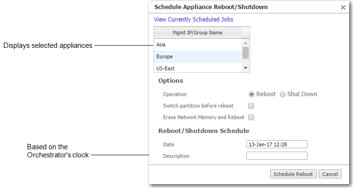Select the US-East row in appliance list
The height and width of the screenshot is (188, 353).
pos(198,67)
